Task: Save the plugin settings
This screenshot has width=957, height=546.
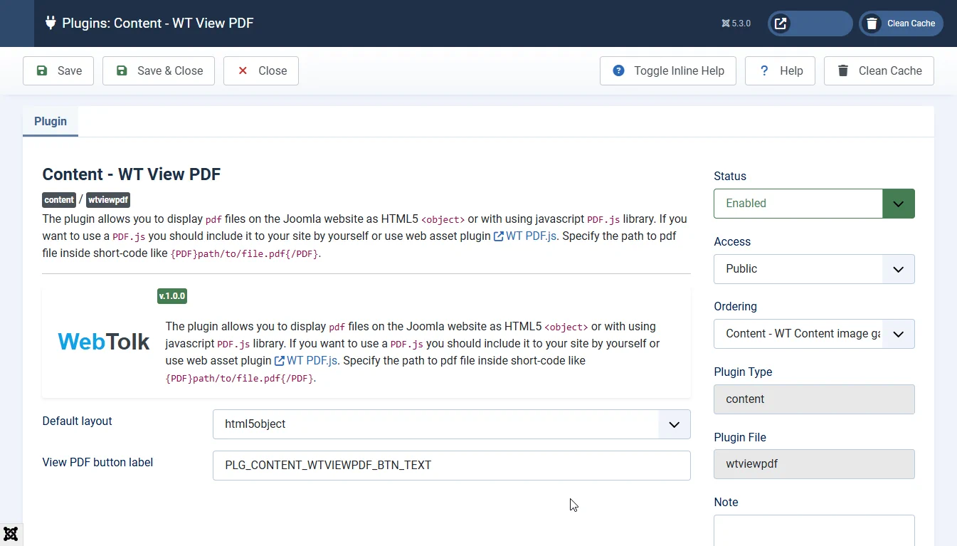Action: point(58,70)
